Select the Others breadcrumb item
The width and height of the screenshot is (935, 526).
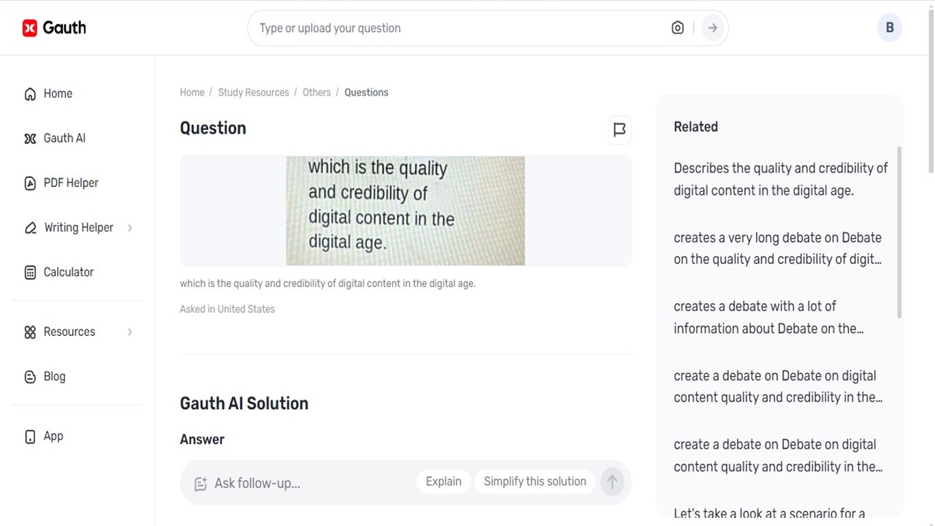point(316,92)
